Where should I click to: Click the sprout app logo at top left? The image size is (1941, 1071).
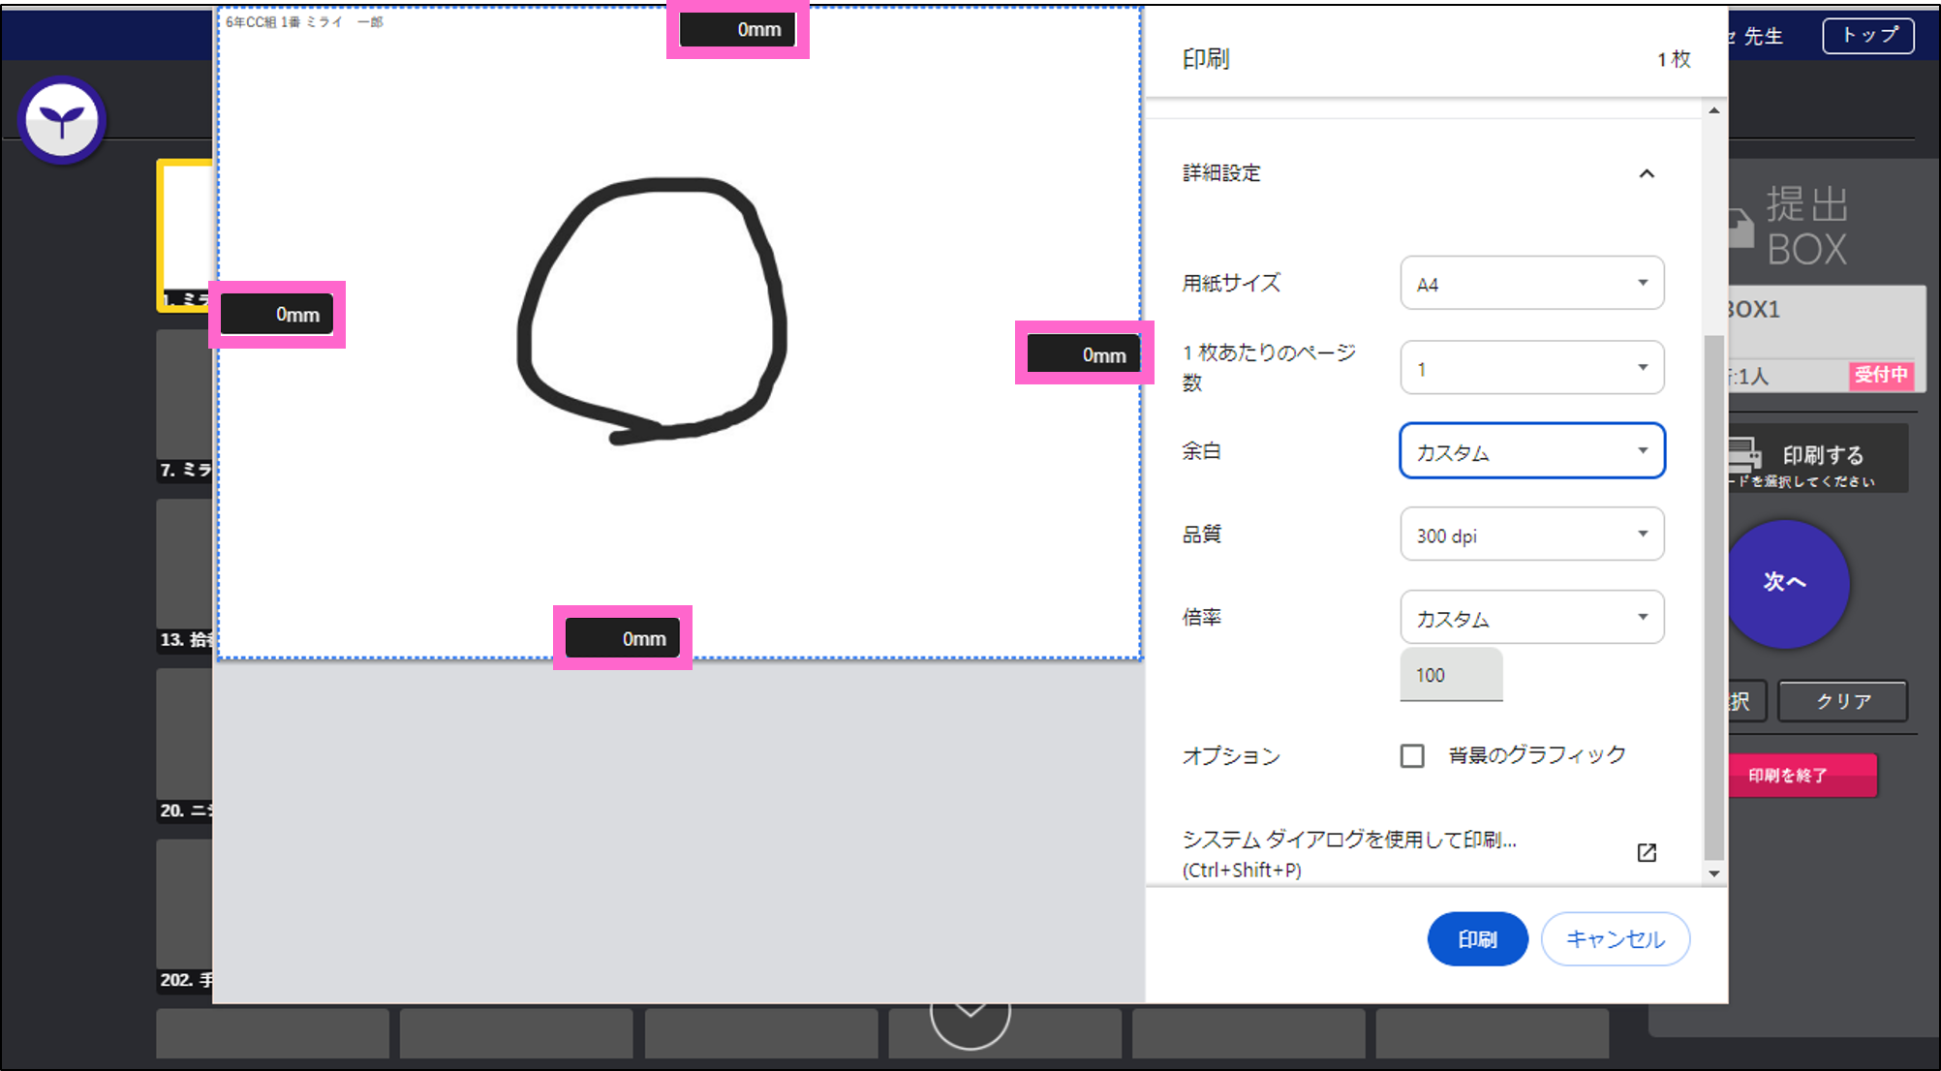click(x=62, y=119)
